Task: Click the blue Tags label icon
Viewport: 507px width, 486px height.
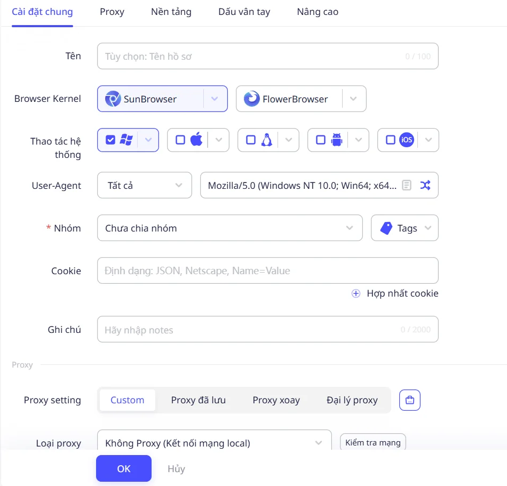Action: 386,228
